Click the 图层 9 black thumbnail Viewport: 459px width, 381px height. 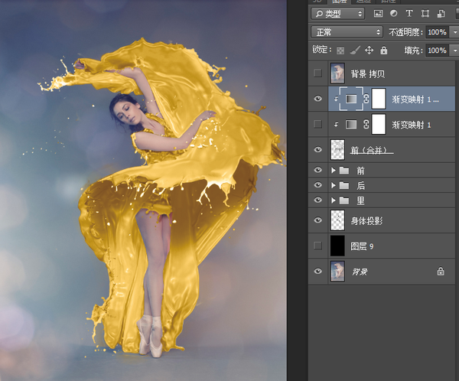337,246
